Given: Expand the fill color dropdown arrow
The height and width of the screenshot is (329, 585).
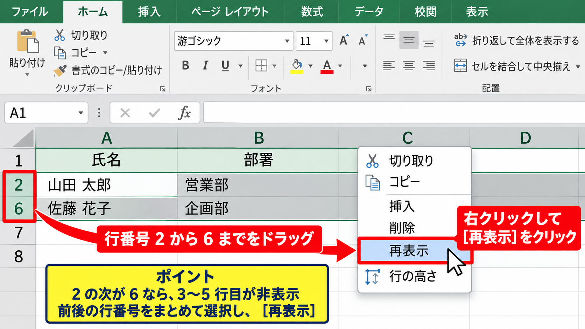Looking at the screenshot, I should [x=310, y=66].
